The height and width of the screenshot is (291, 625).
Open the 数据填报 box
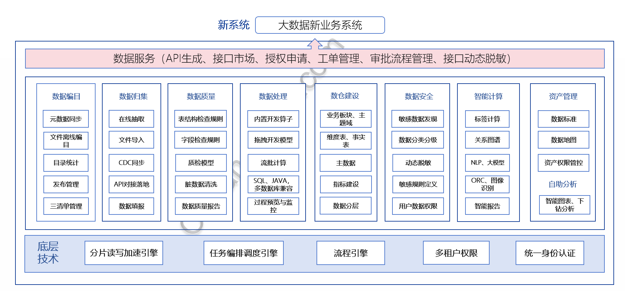pyautogui.click(x=131, y=206)
